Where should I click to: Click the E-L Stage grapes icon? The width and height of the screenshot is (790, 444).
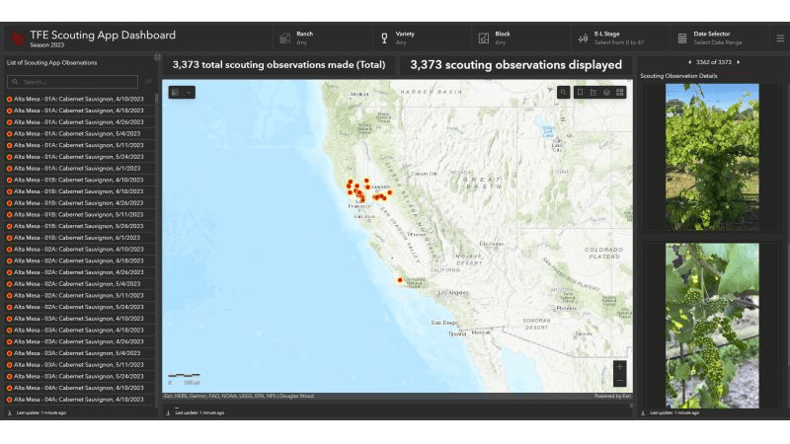583,38
